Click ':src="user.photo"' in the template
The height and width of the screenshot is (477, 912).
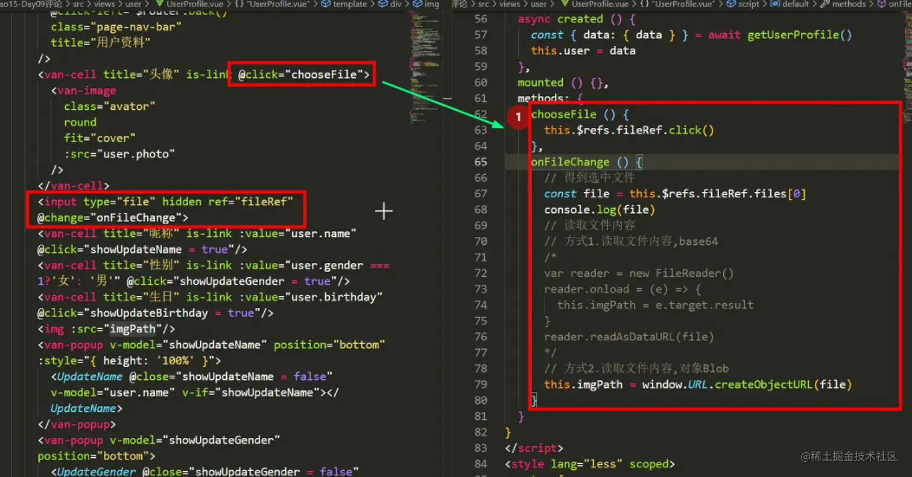point(119,154)
